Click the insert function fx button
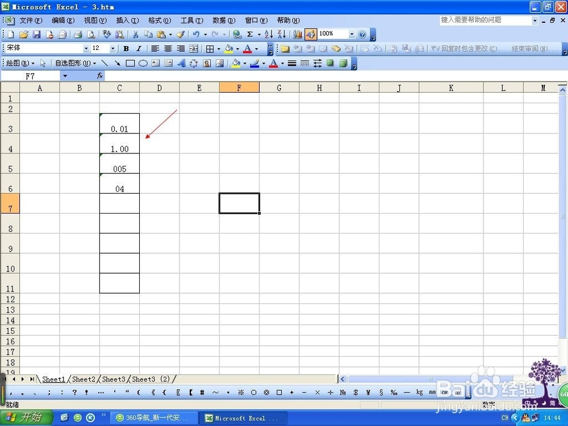This screenshot has height=426, width=568. 100,76
